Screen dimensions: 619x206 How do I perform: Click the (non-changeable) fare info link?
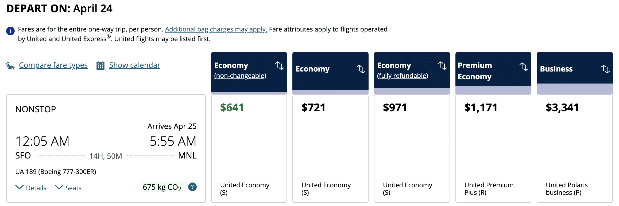pyautogui.click(x=240, y=76)
